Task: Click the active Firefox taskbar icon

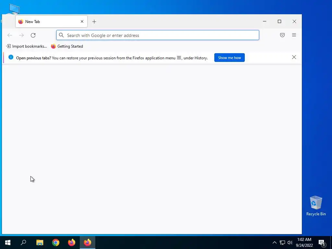Action: pyautogui.click(x=88, y=243)
